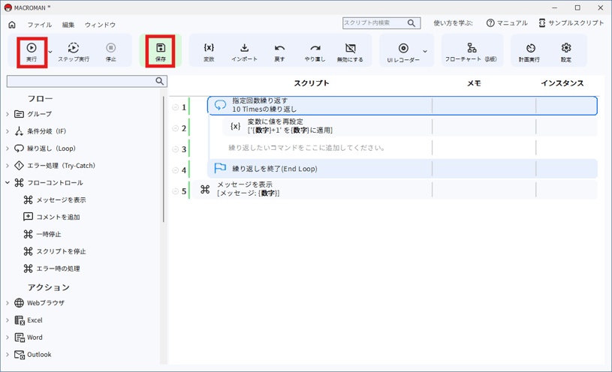Redo with the やり直し button
Image resolution: width=612 pixels, height=372 pixels.
point(315,52)
